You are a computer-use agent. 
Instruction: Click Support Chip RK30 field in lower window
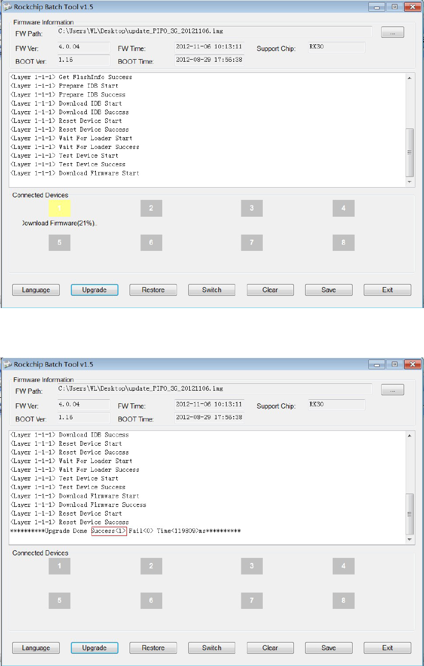pyautogui.click(x=336, y=404)
